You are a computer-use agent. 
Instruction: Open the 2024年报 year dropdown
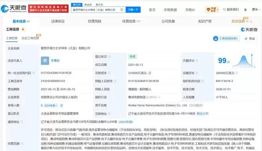pos(51,106)
